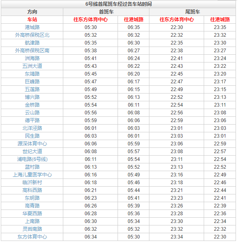The image size is (238, 243).
Task: Go to the 源深体育中心 station page
Action: [x=32, y=144]
